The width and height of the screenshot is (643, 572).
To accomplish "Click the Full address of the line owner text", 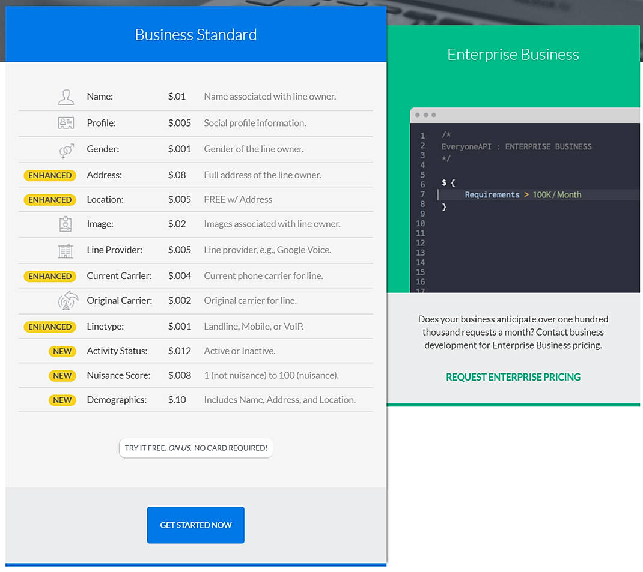I will [x=263, y=175].
